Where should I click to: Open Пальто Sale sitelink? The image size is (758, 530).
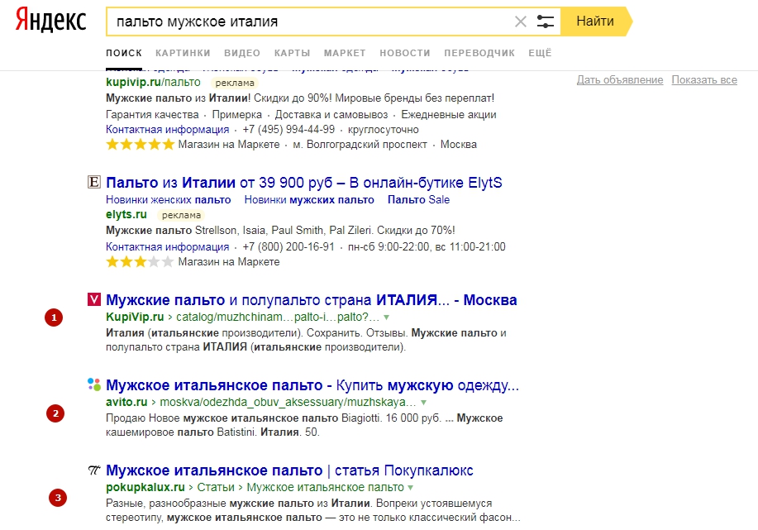coord(418,200)
